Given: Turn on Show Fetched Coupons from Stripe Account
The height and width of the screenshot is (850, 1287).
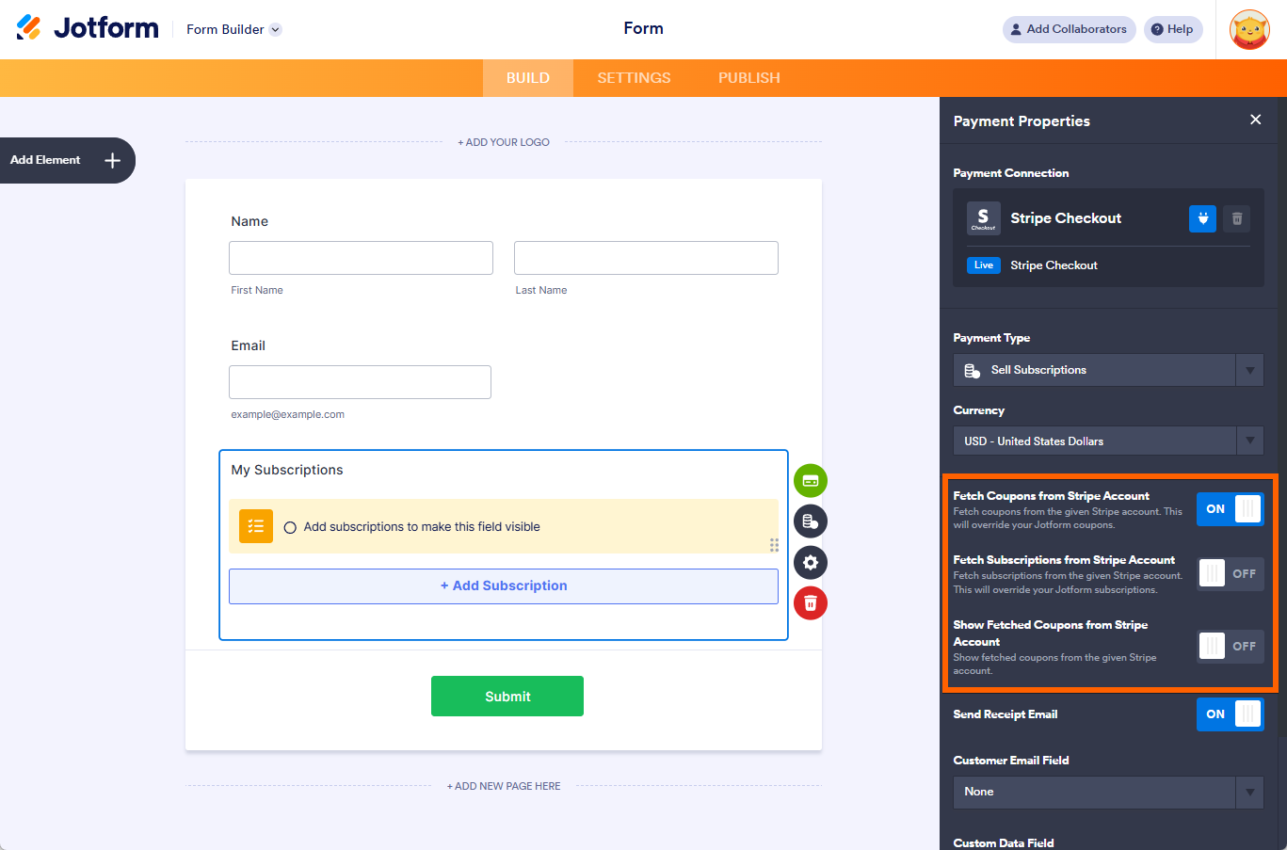Looking at the screenshot, I should click(1230, 646).
